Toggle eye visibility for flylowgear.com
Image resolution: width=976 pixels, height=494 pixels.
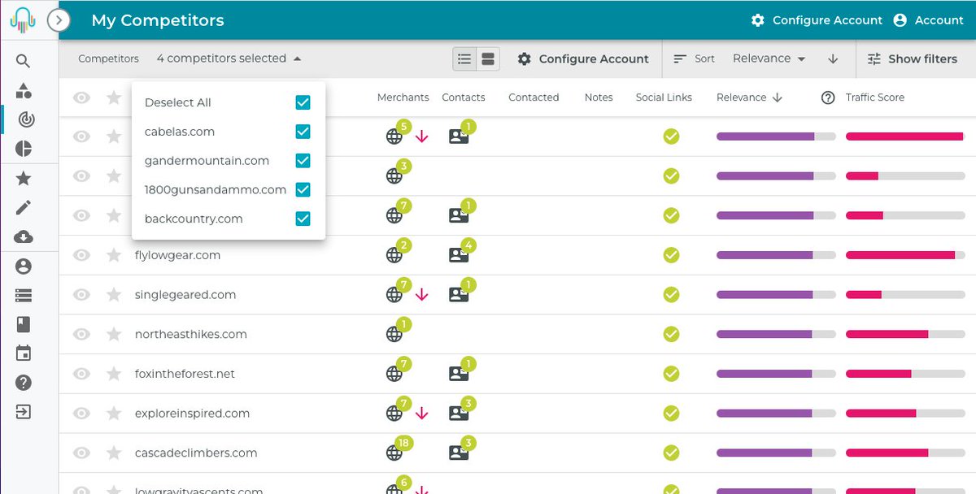point(81,255)
